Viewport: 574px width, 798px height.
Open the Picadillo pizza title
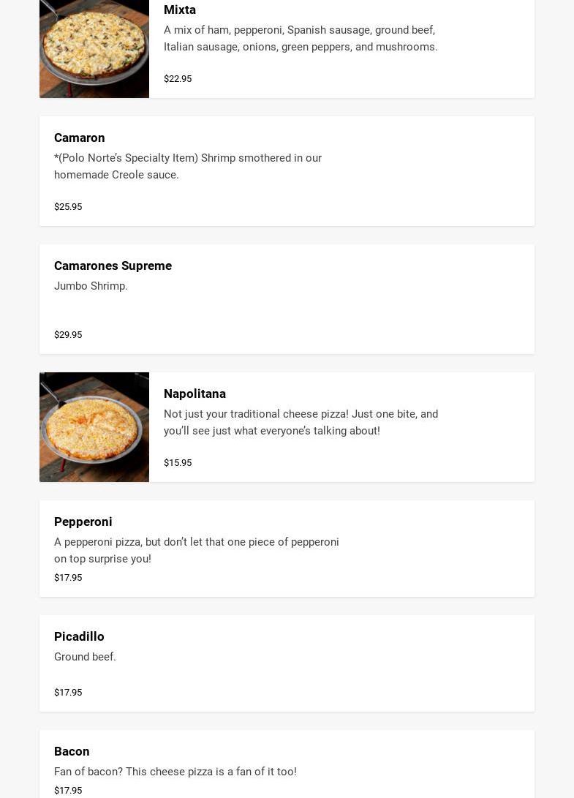[x=79, y=636]
